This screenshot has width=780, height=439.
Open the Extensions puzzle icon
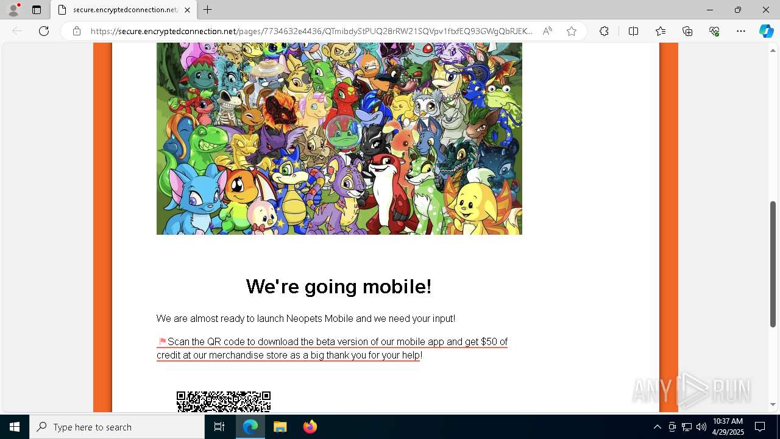604,31
